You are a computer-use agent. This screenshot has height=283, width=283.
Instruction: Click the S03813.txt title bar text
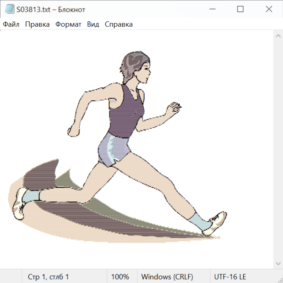pyautogui.click(x=51, y=9)
